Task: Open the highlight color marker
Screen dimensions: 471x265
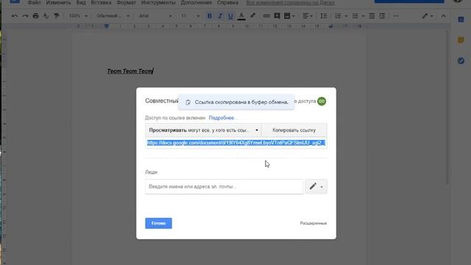Action: (252, 16)
